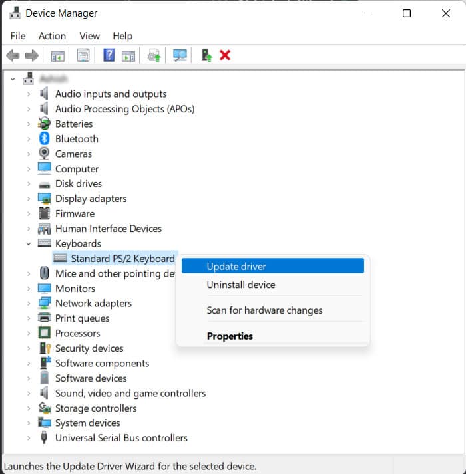Select the Disk drives label
This screenshot has height=474, width=466.
click(79, 183)
